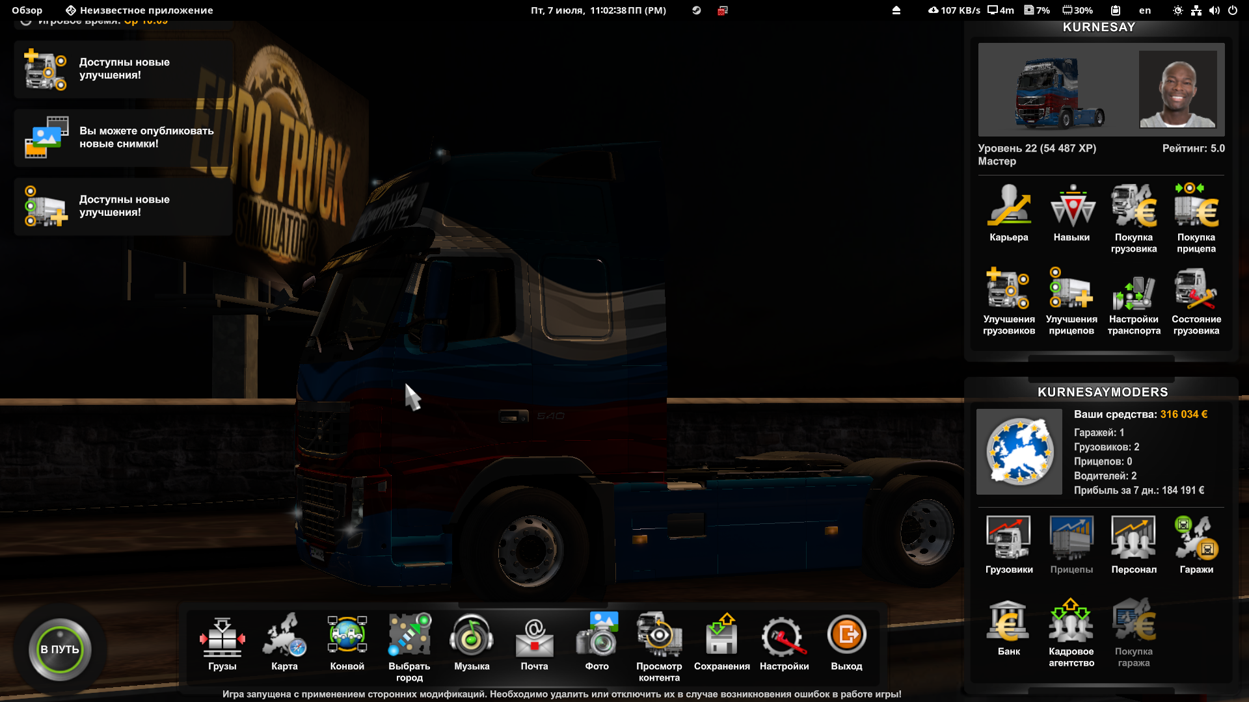Click Прибыль за 7 дн. profit line
Screen dimensions: 1249x702
(1138, 490)
